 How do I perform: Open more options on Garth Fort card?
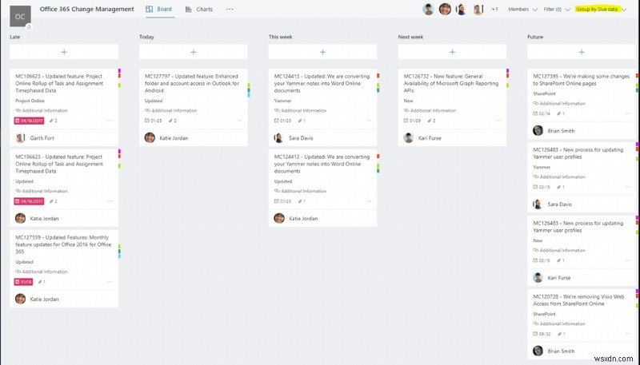click(x=110, y=121)
